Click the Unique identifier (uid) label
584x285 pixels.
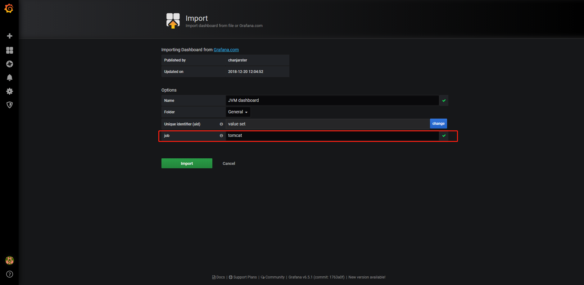click(x=182, y=124)
